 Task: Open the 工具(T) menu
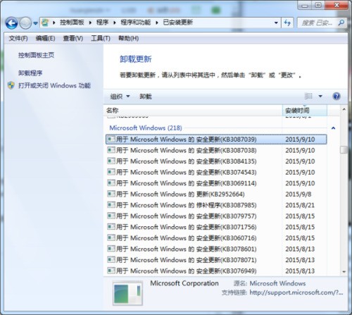(101, 38)
